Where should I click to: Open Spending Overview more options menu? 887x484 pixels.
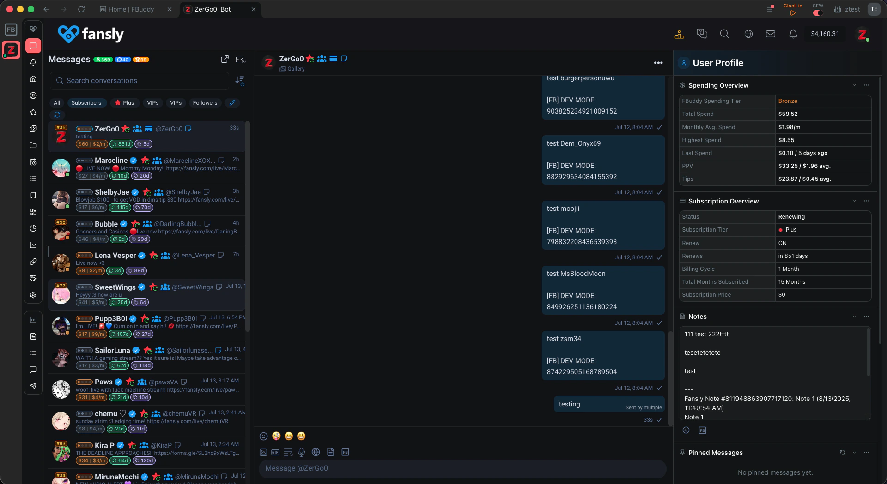pos(866,85)
